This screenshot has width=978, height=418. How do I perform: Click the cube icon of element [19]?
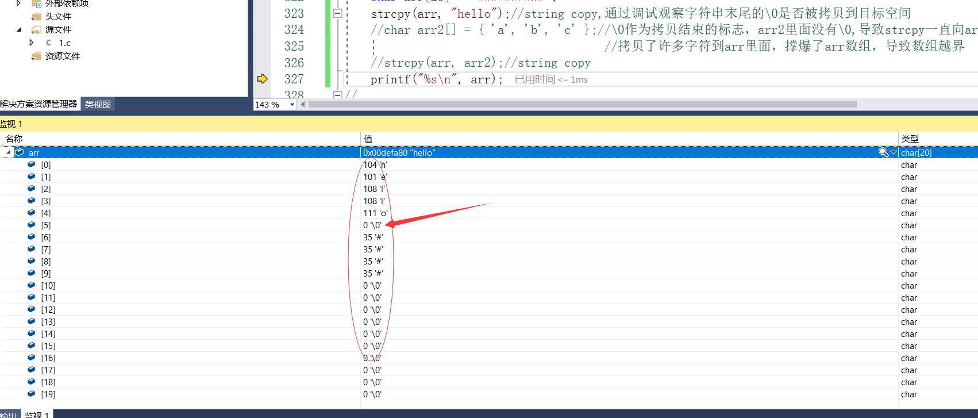32,394
